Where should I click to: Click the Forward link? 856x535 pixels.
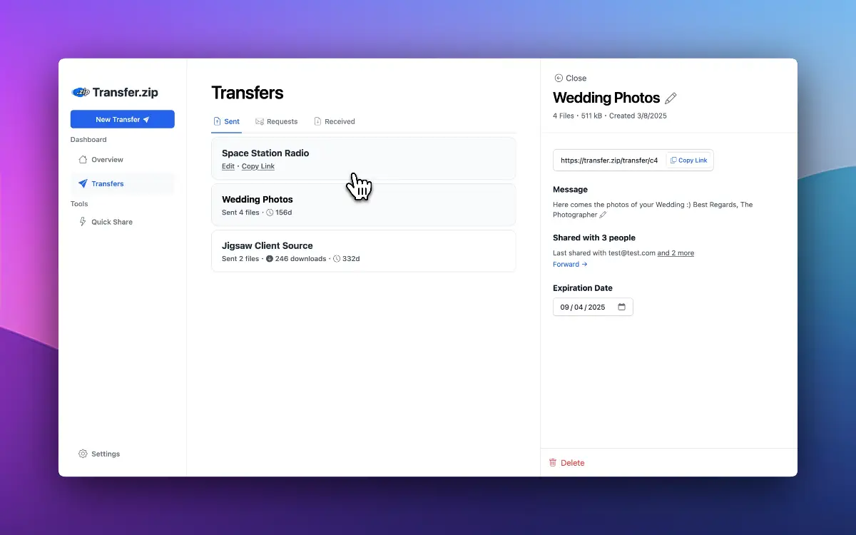pyautogui.click(x=570, y=265)
